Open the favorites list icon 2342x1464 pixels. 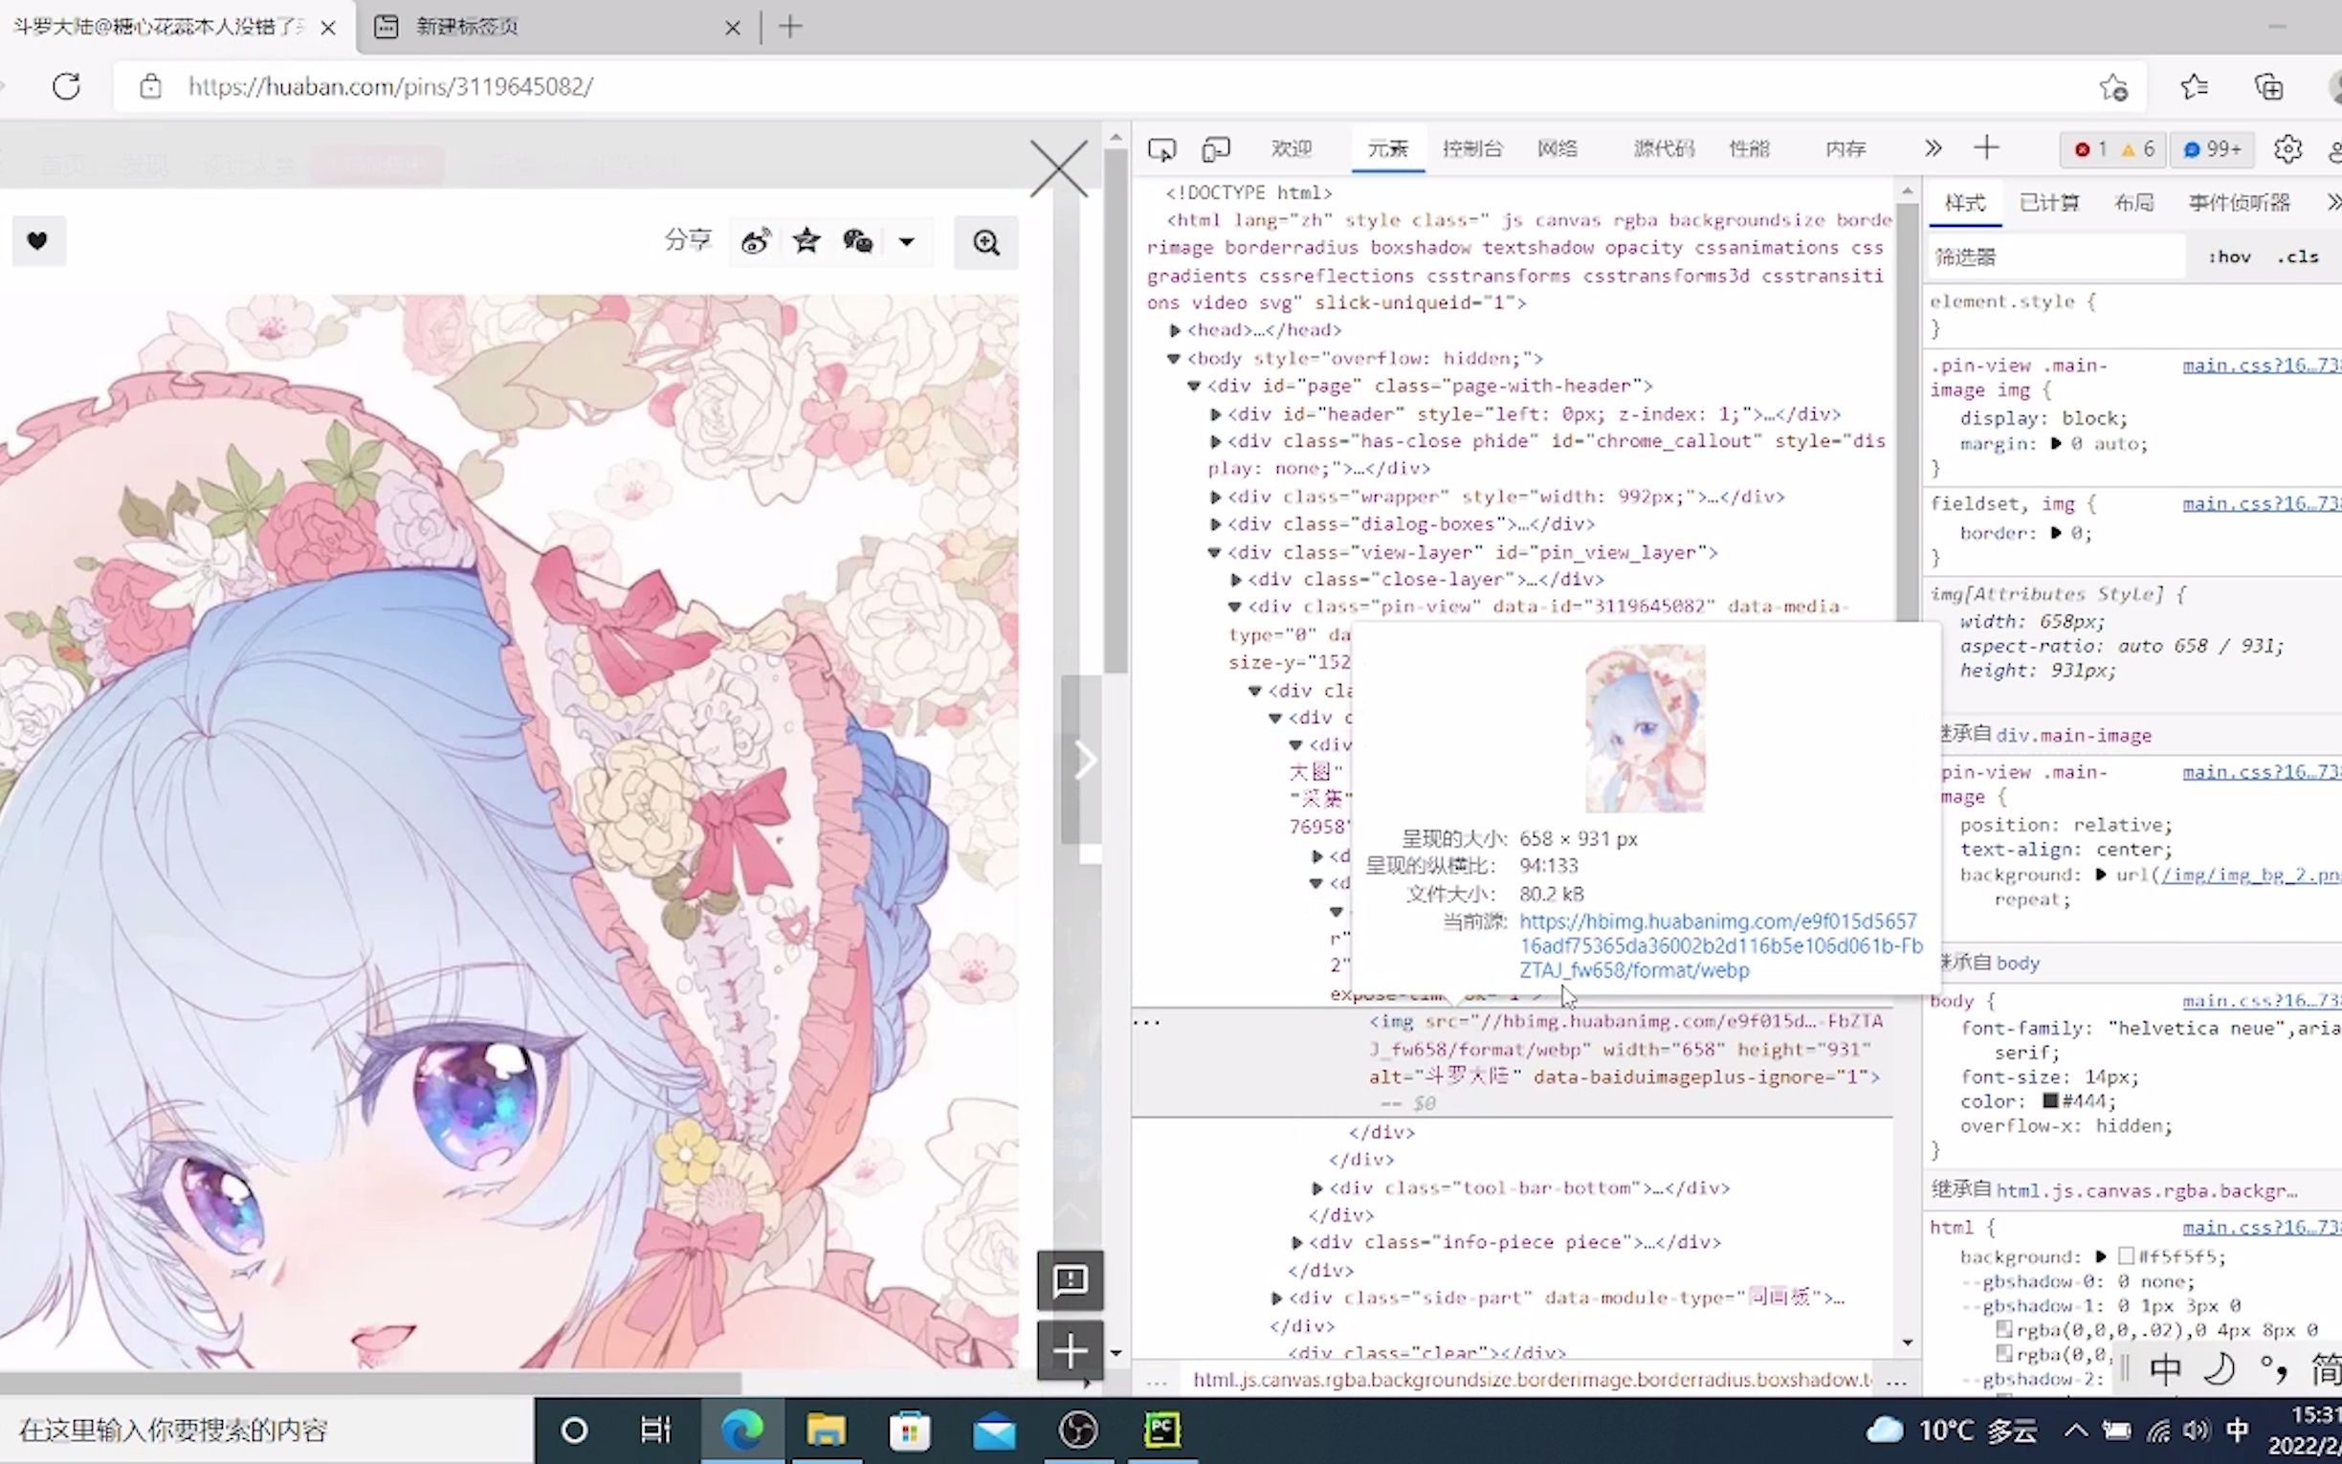tap(2194, 87)
